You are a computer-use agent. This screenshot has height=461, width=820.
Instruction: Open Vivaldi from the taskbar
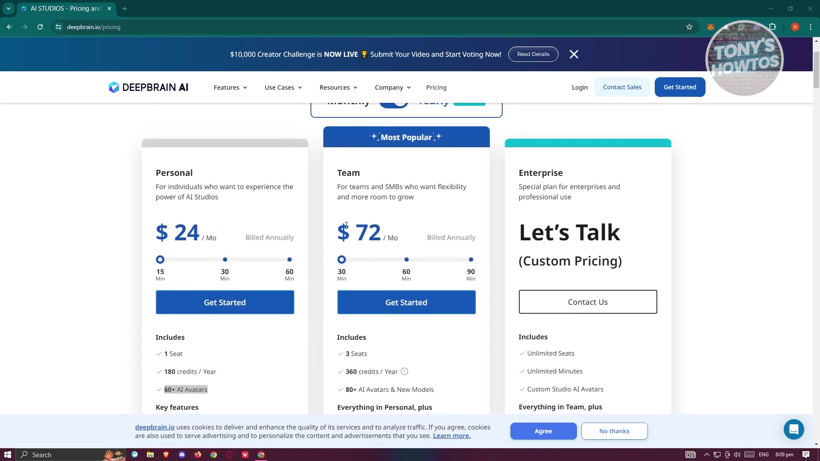click(x=245, y=455)
